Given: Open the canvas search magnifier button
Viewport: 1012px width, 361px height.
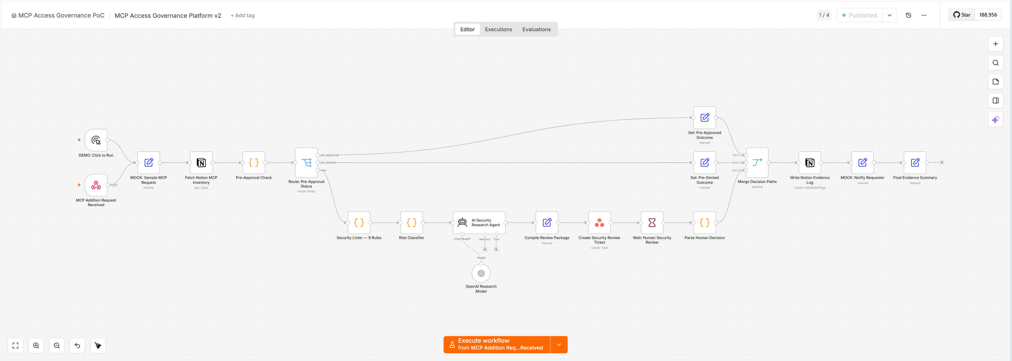Looking at the screenshot, I should point(995,63).
